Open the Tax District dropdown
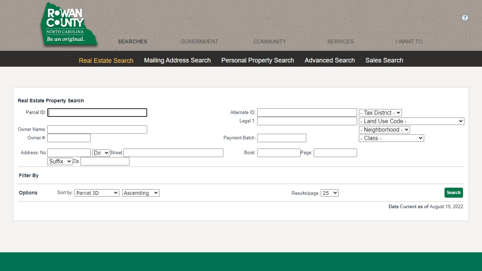Screen dimensions: 482x271 point(380,113)
